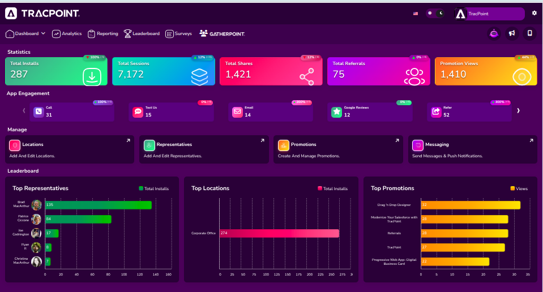This screenshot has width=543, height=292.
Task: Go to the Analytics tab
Action: [67, 33]
